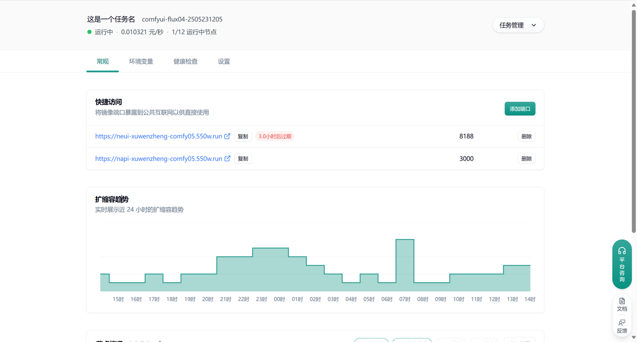Open the neui-xuwenzheng-comfy05 link
Screen dimensions: 637x342
coord(158,136)
